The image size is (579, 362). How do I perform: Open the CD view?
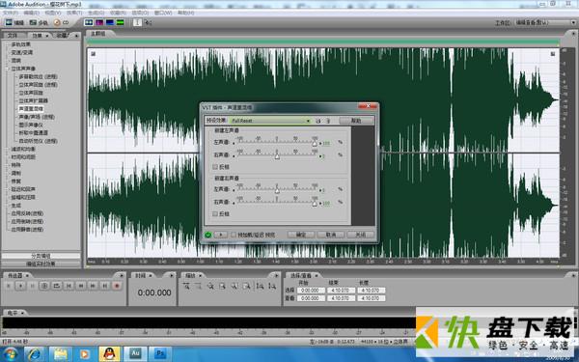tap(62, 22)
